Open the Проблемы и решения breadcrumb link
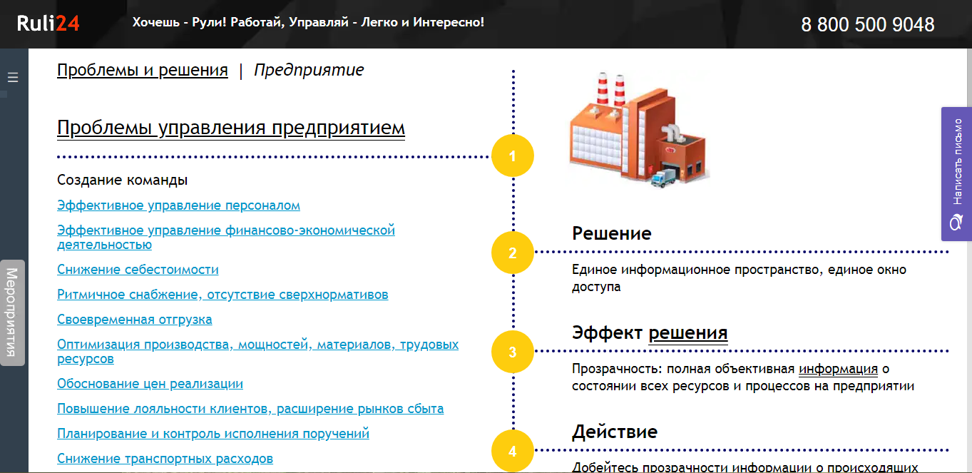The width and height of the screenshot is (972, 473). coord(143,70)
